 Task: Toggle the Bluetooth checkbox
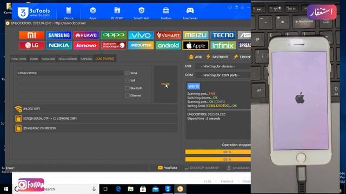click(x=128, y=88)
